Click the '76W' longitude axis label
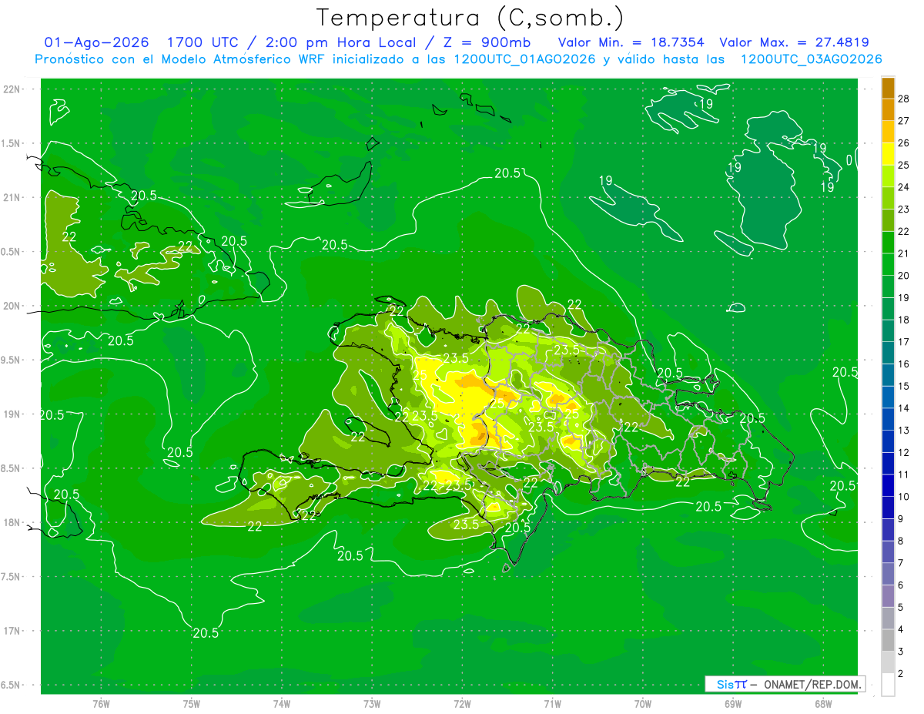 click(x=101, y=703)
